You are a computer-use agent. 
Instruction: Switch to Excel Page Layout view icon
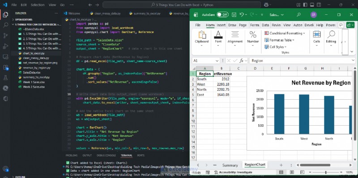[x=292, y=172]
